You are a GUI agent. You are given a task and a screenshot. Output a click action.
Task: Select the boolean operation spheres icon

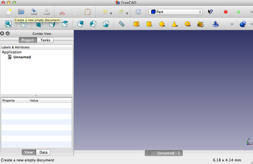coord(243,24)
